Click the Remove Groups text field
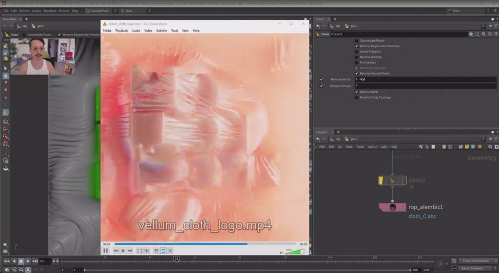 click(x=425, y=86)
